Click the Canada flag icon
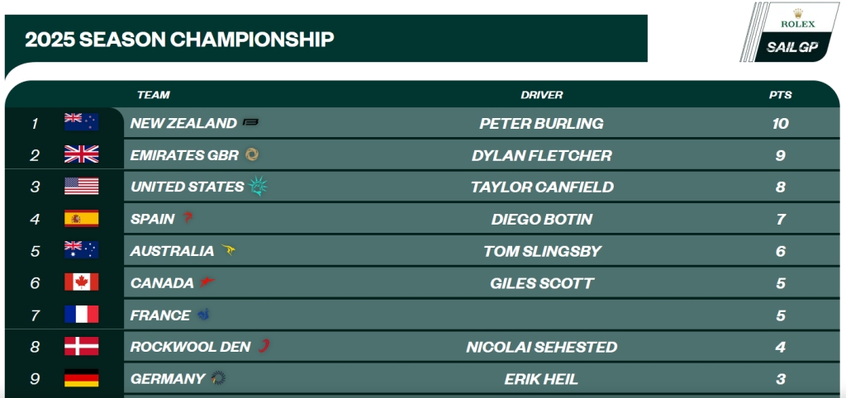Image resolution: width=846 pixels, height=398 pixels. click(x=82, y=282)
